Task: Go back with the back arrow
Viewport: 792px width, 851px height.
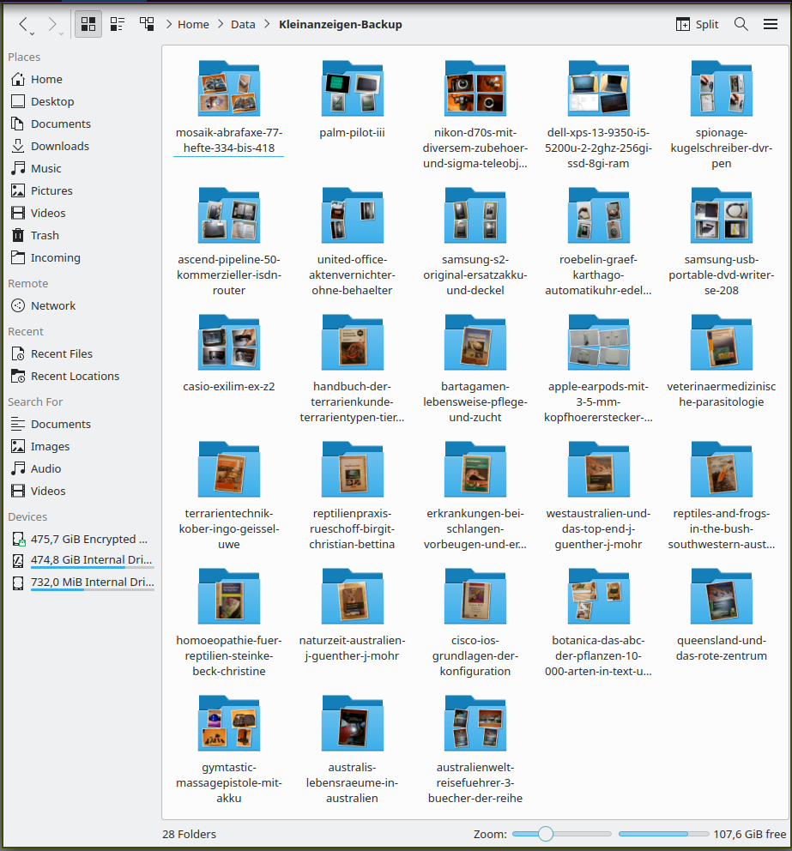Action: [x=24, y=24]
